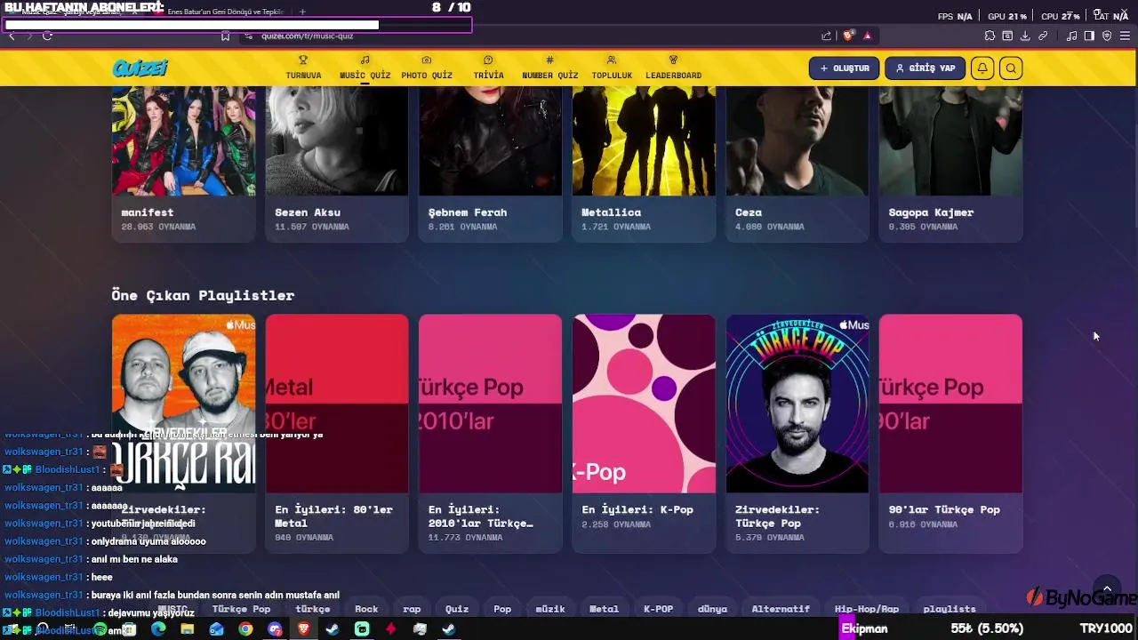Click the Quizei logo

[140, 68]
